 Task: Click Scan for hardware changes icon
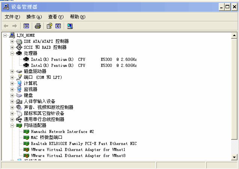click(x=70, y=26)
